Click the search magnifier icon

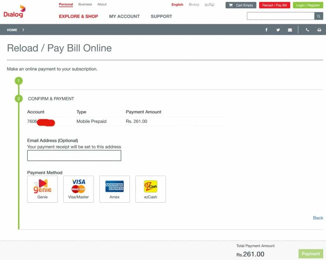(x=319, y=16)
